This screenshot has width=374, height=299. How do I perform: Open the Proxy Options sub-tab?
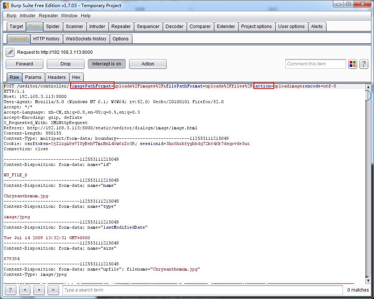[x=120, y=39]
